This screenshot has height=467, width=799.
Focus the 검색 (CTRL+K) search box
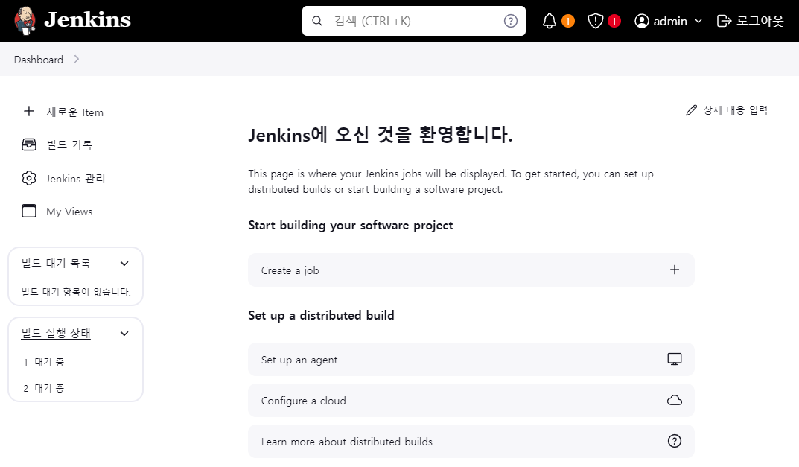tap(414, 21)
